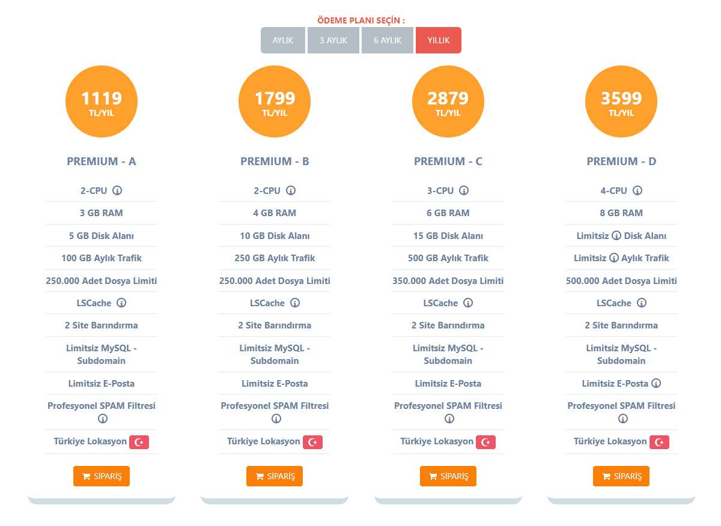721x526 pixels.
Task: Choose the 6 AYLIK payment option
Action: [x=388, y=40]
